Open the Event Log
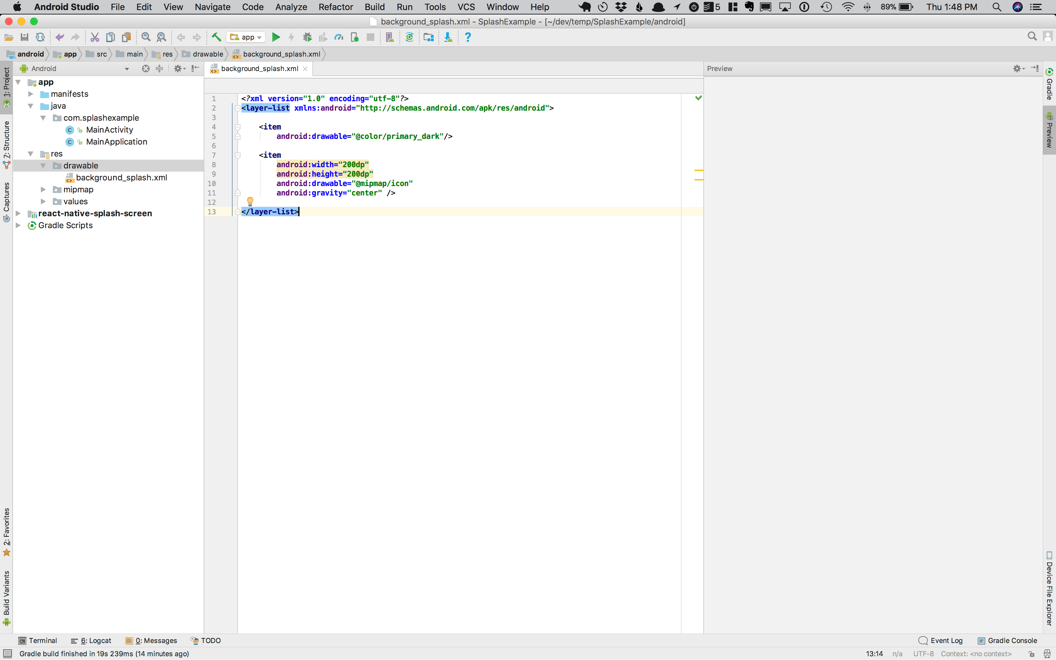Screen dimensions: 1056x660 point(941,641)
